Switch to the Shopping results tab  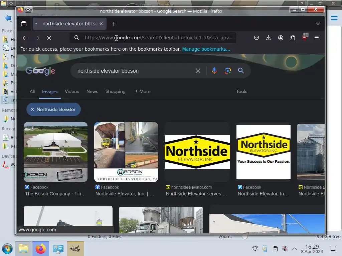(x=115, y=91)
